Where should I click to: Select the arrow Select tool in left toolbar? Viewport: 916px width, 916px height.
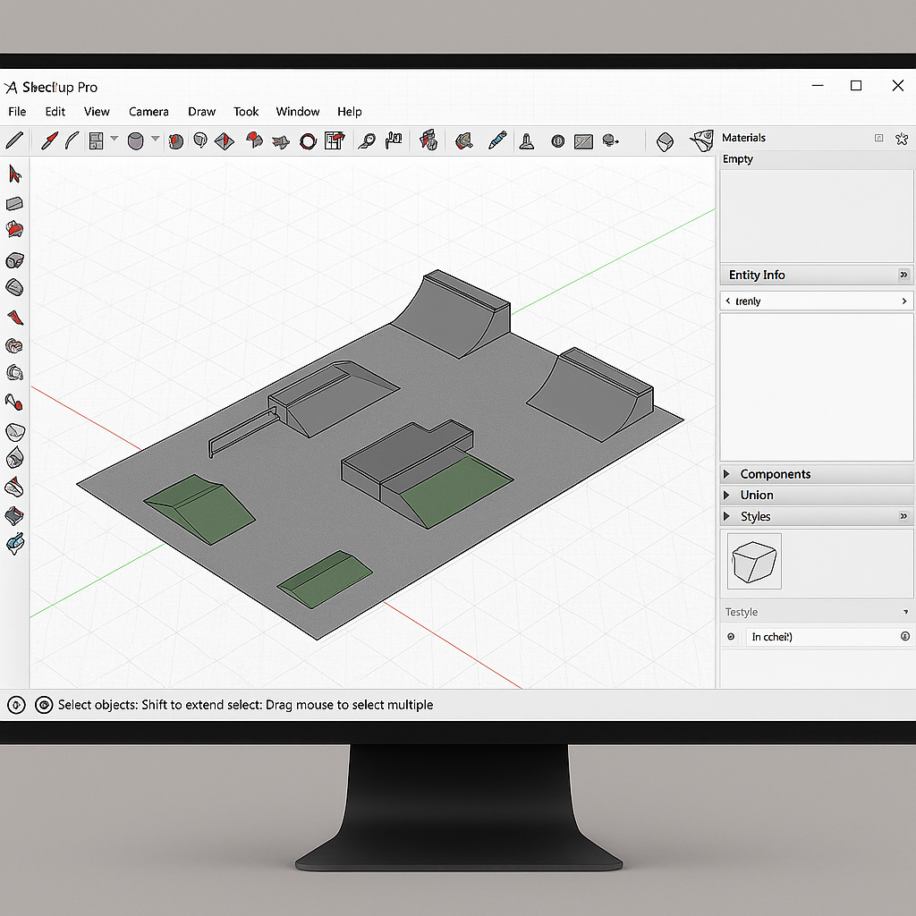point(14,174)
